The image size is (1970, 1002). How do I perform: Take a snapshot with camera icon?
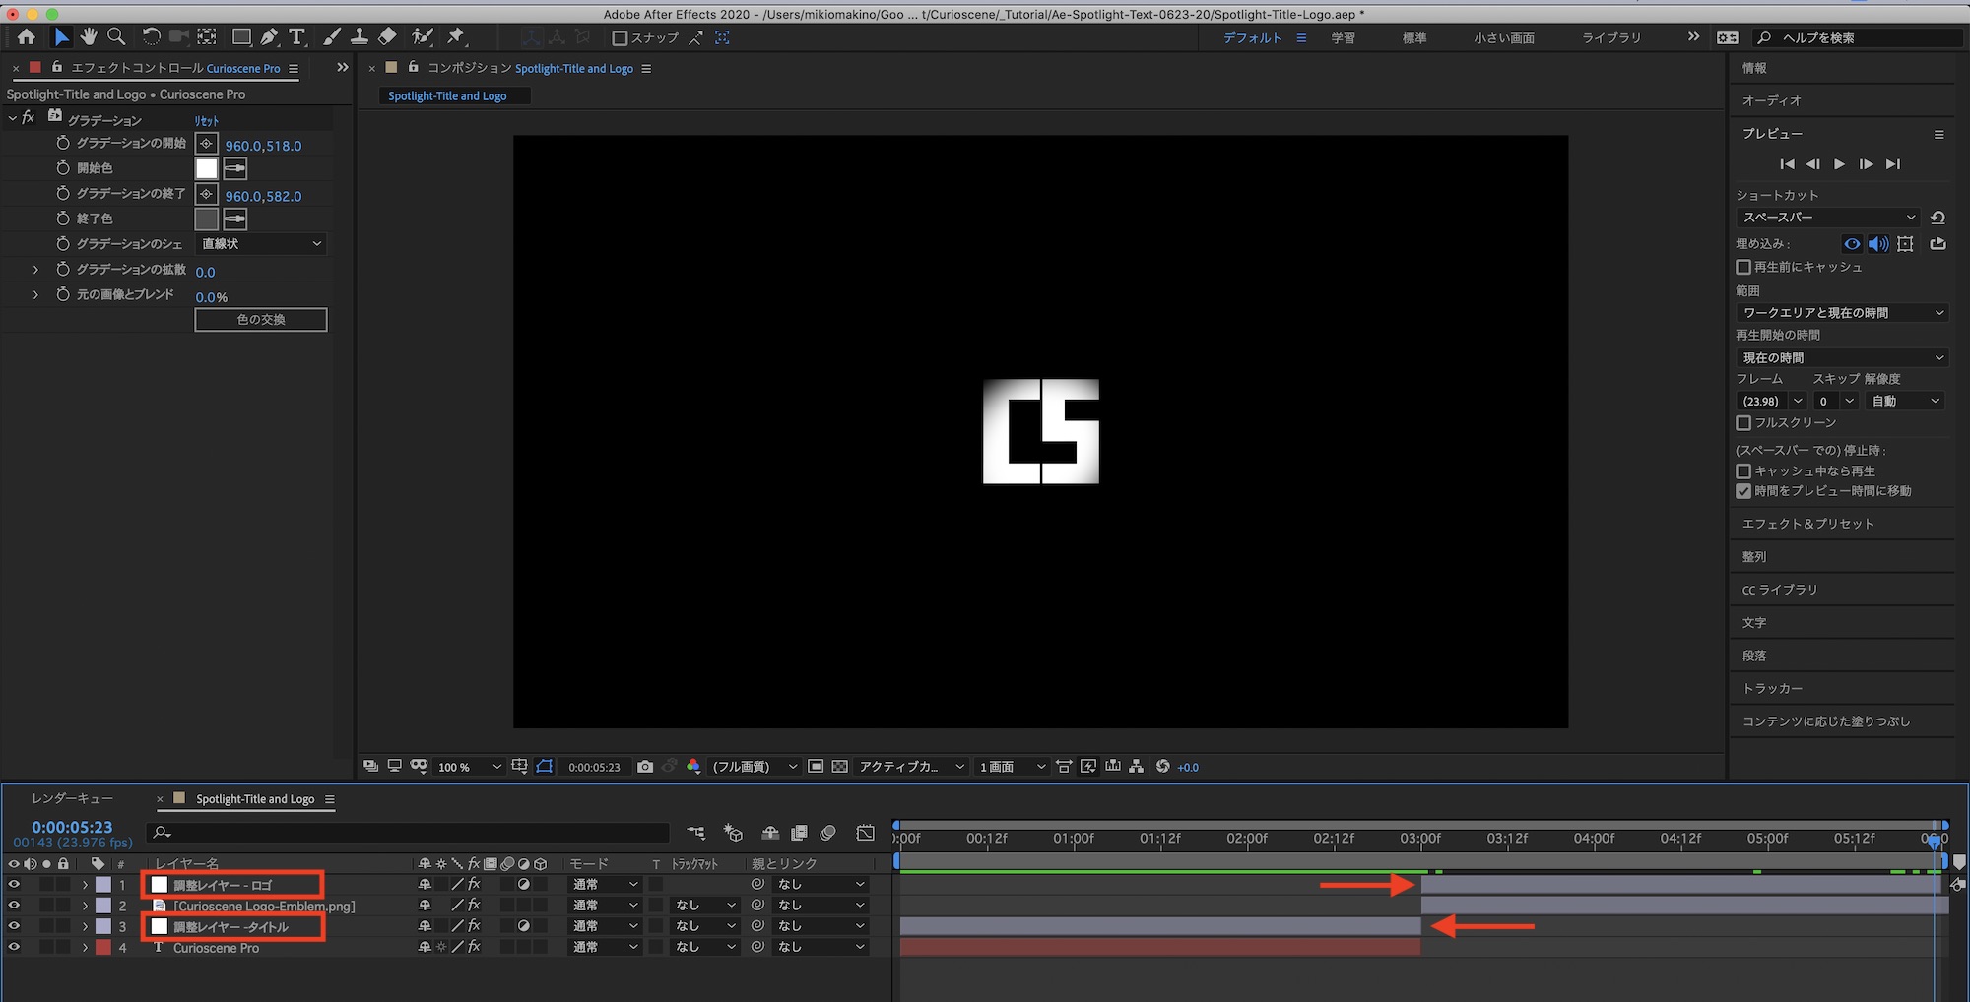tap(645, 767)
